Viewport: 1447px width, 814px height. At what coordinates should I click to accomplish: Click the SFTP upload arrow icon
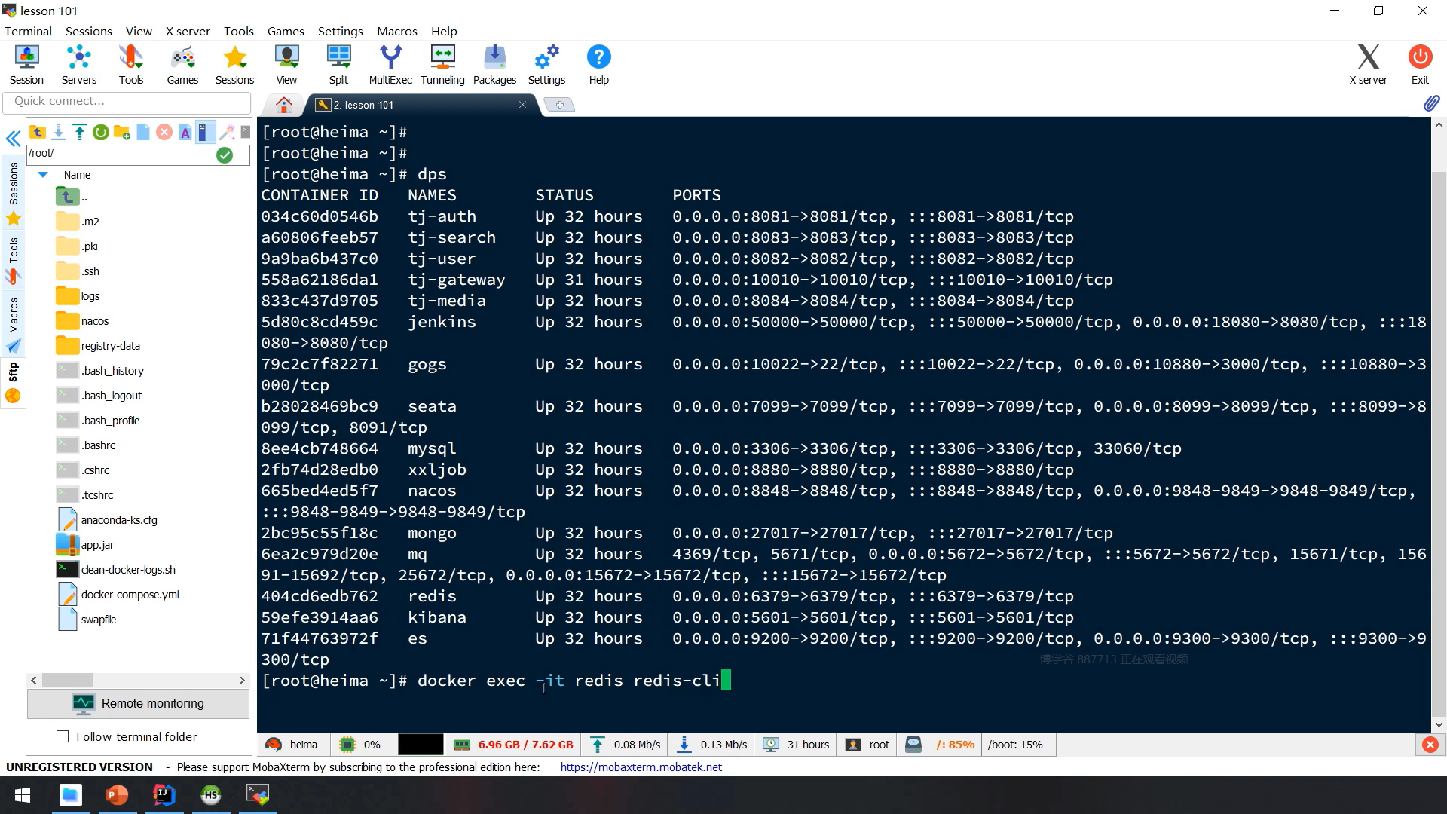(x=79, y=133)
